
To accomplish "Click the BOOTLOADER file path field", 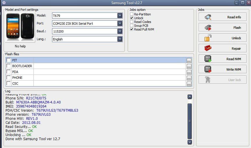I will (110, 66).
